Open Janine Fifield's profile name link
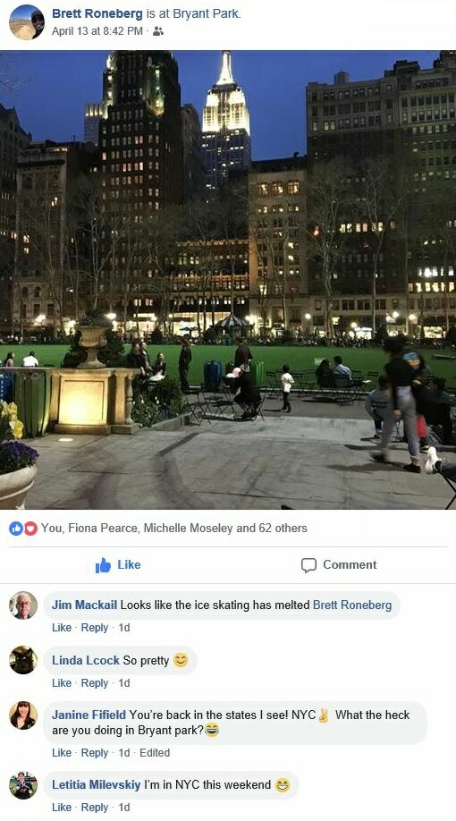 click(x=89, y=715)
